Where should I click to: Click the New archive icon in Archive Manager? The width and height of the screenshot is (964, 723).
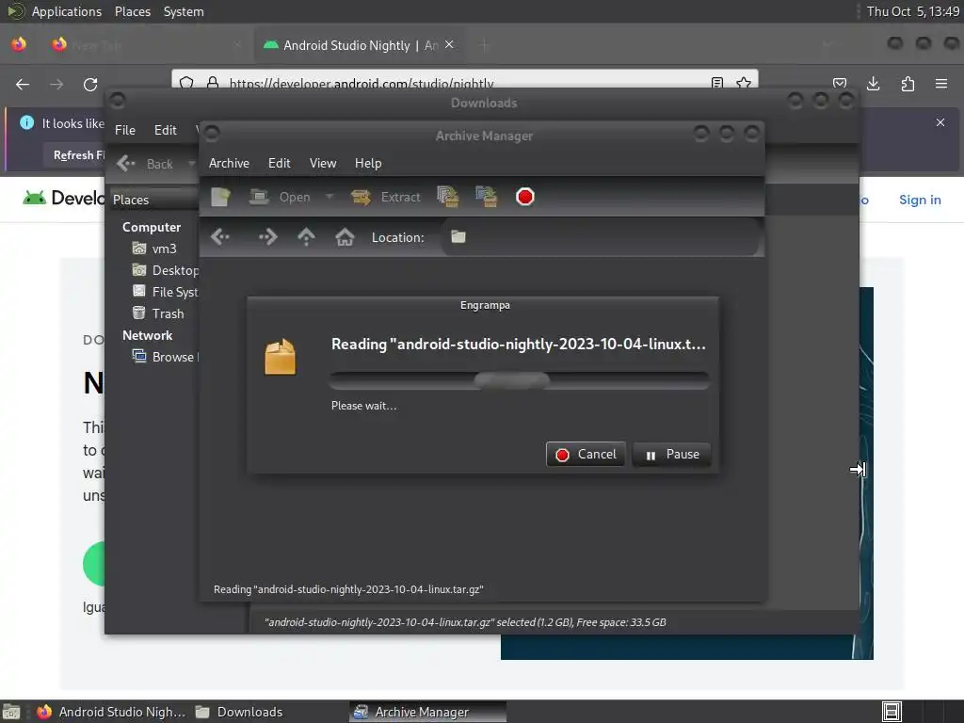pos(220,197)
